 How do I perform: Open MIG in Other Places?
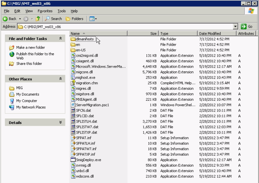(x=19, y=88)
